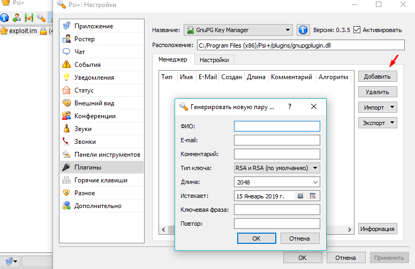Click the Статус house icon
Screen dimensions: 415x269
tap(66, 90)
